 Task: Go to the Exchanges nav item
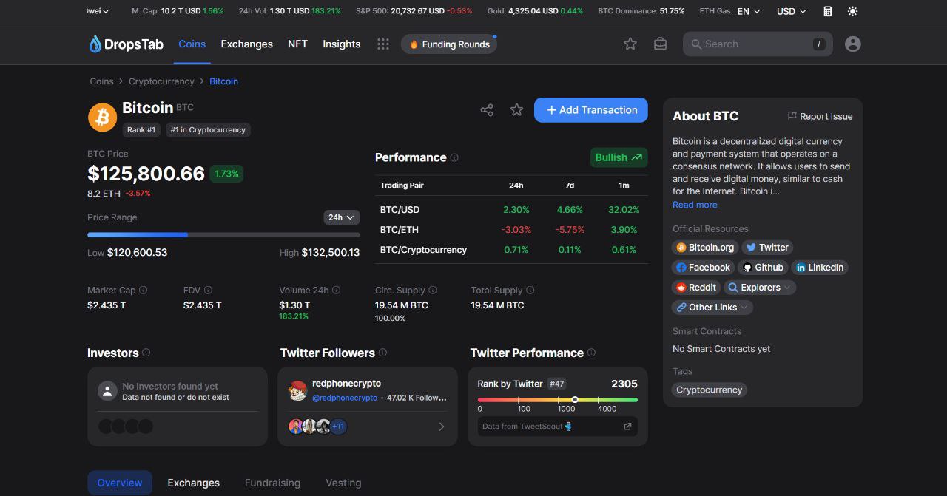click(x=247, y=44)
